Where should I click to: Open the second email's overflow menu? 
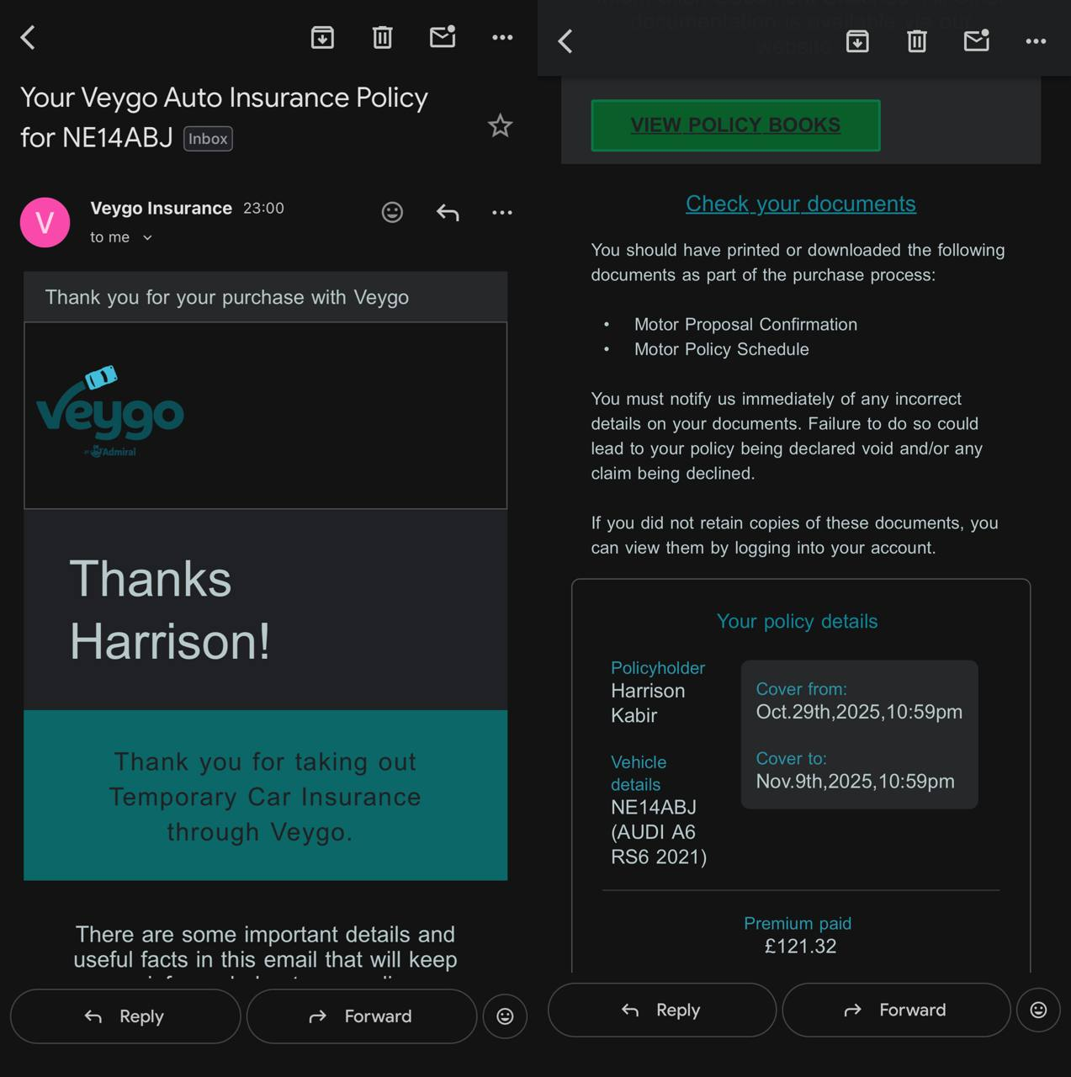[1036, 40]
